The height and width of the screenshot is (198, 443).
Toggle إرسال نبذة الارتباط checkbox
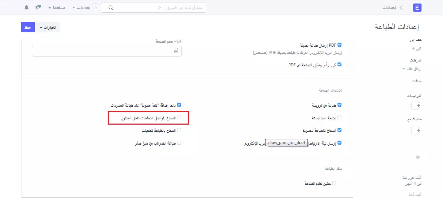[x=339, y=143]
